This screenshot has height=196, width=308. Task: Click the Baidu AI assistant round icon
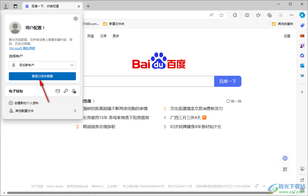click(285, 158)
